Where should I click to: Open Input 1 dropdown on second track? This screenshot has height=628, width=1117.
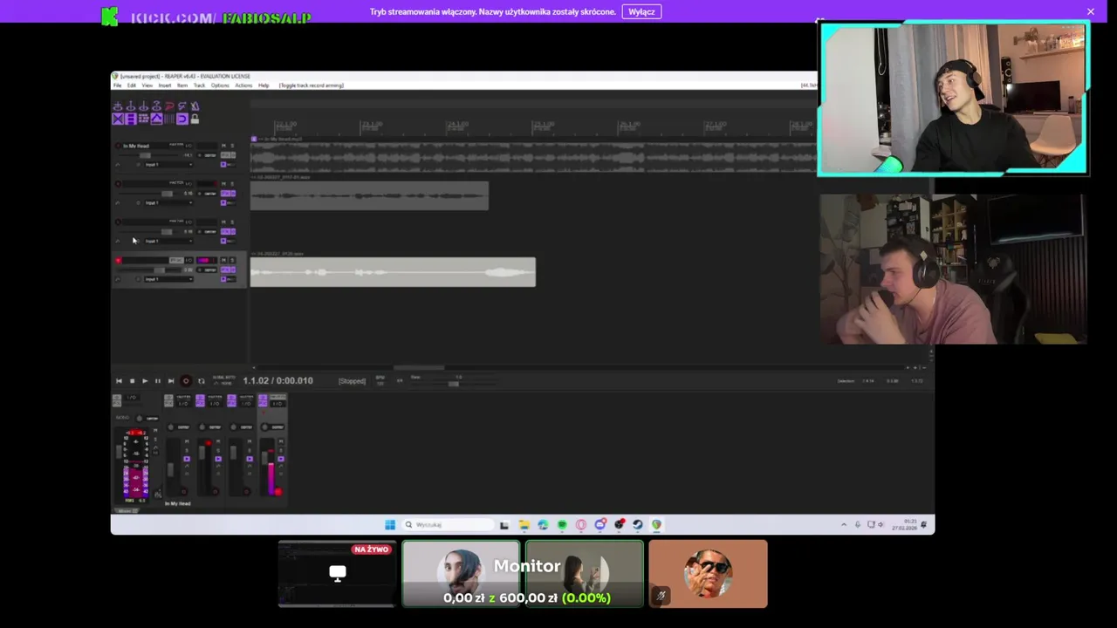168,203
